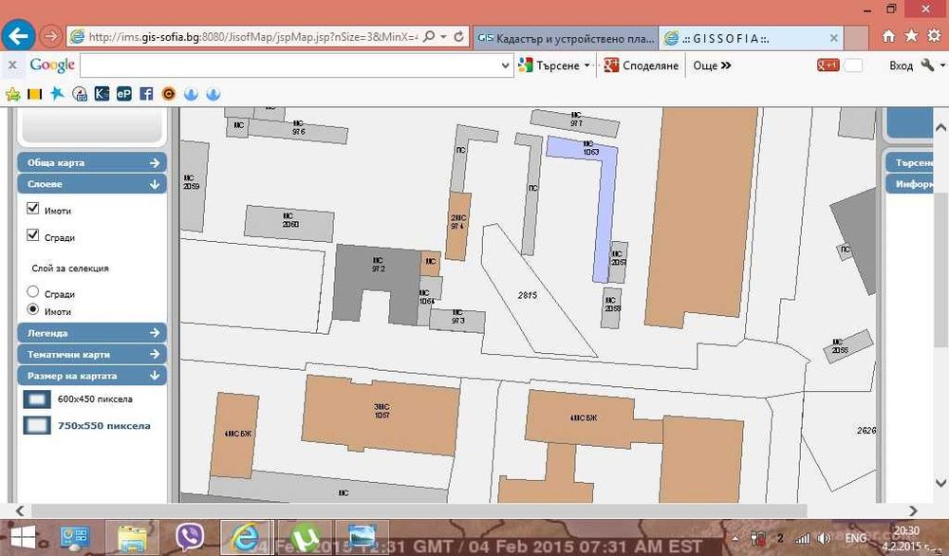
Task: Open Viber from the taskbar
Action: (190, 537)
